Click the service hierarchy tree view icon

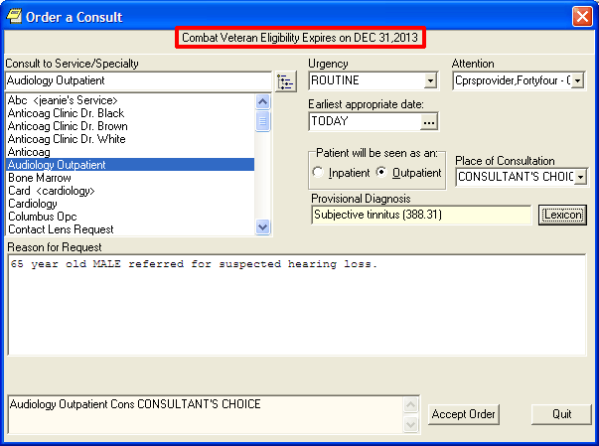coord(286,81)
